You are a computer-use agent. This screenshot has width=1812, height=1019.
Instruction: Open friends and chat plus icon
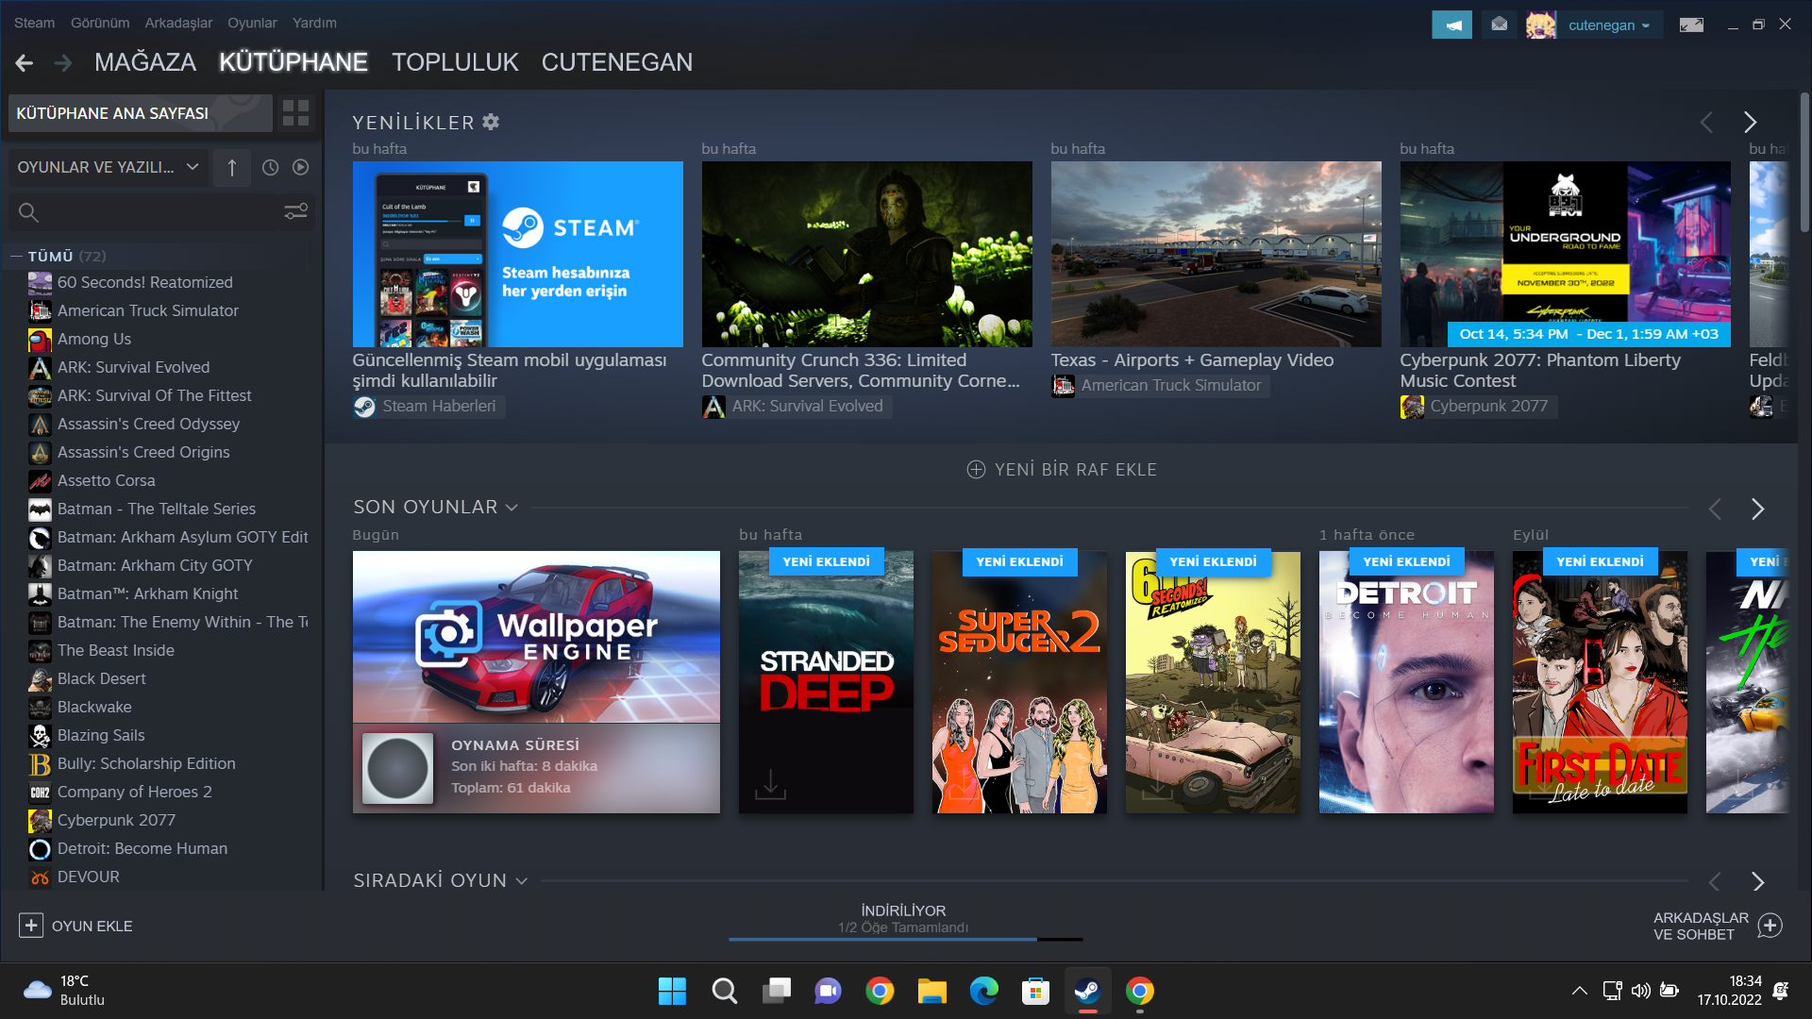[1770, 926]
